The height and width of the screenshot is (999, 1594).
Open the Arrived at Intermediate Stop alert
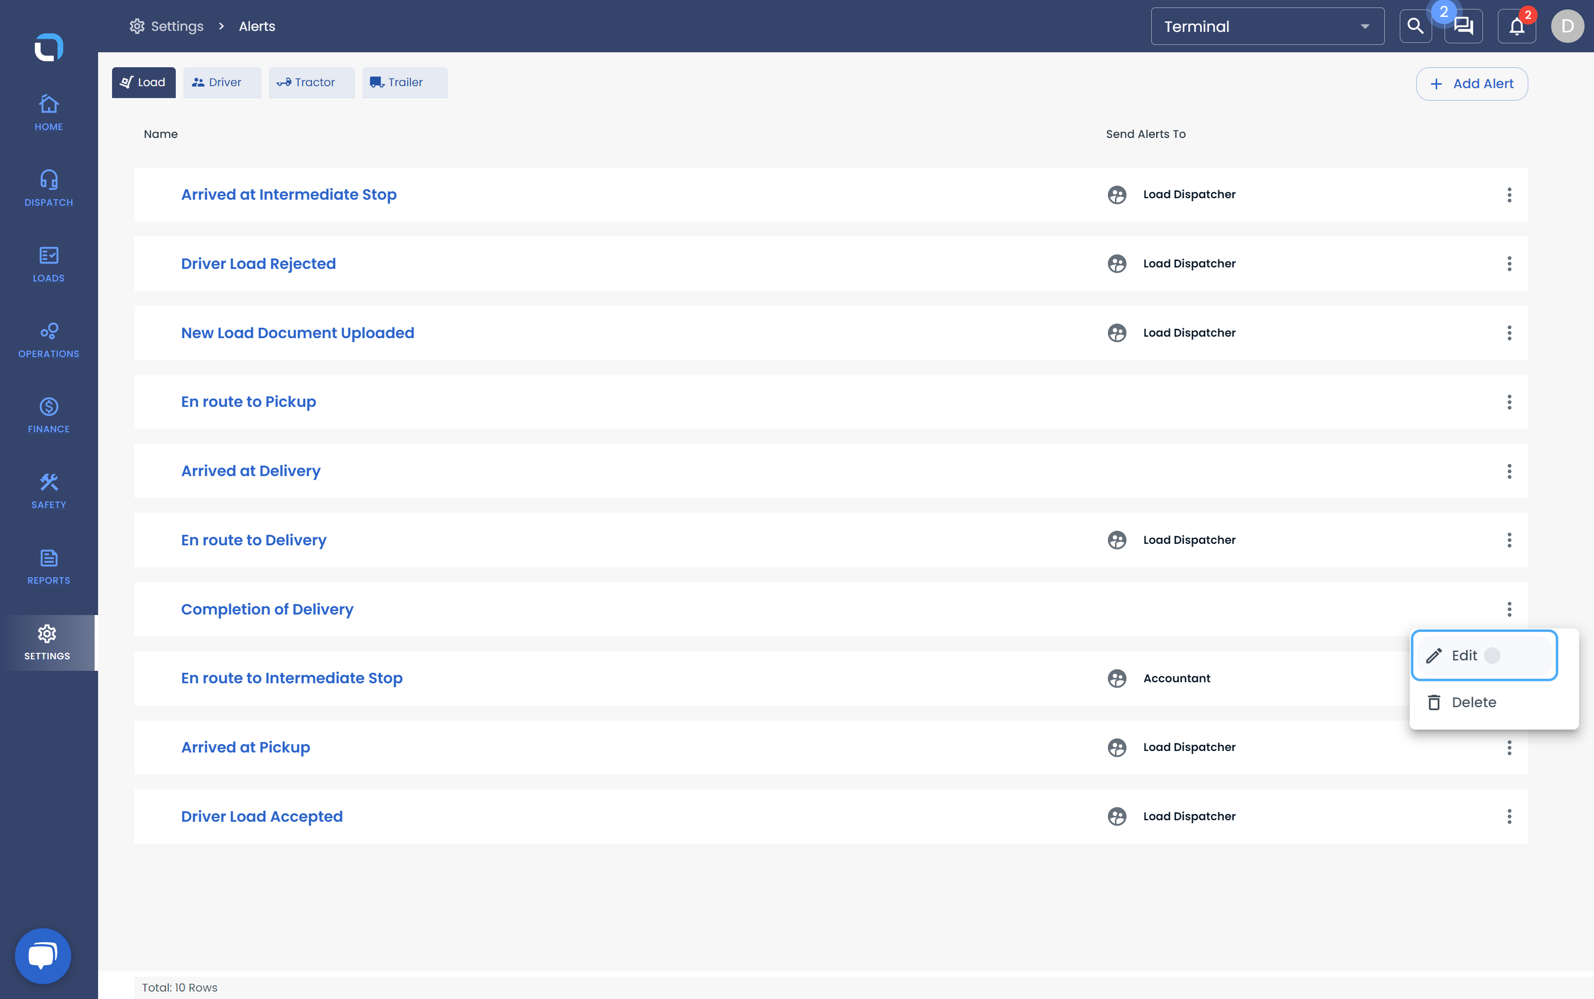(x=289, y=194)
